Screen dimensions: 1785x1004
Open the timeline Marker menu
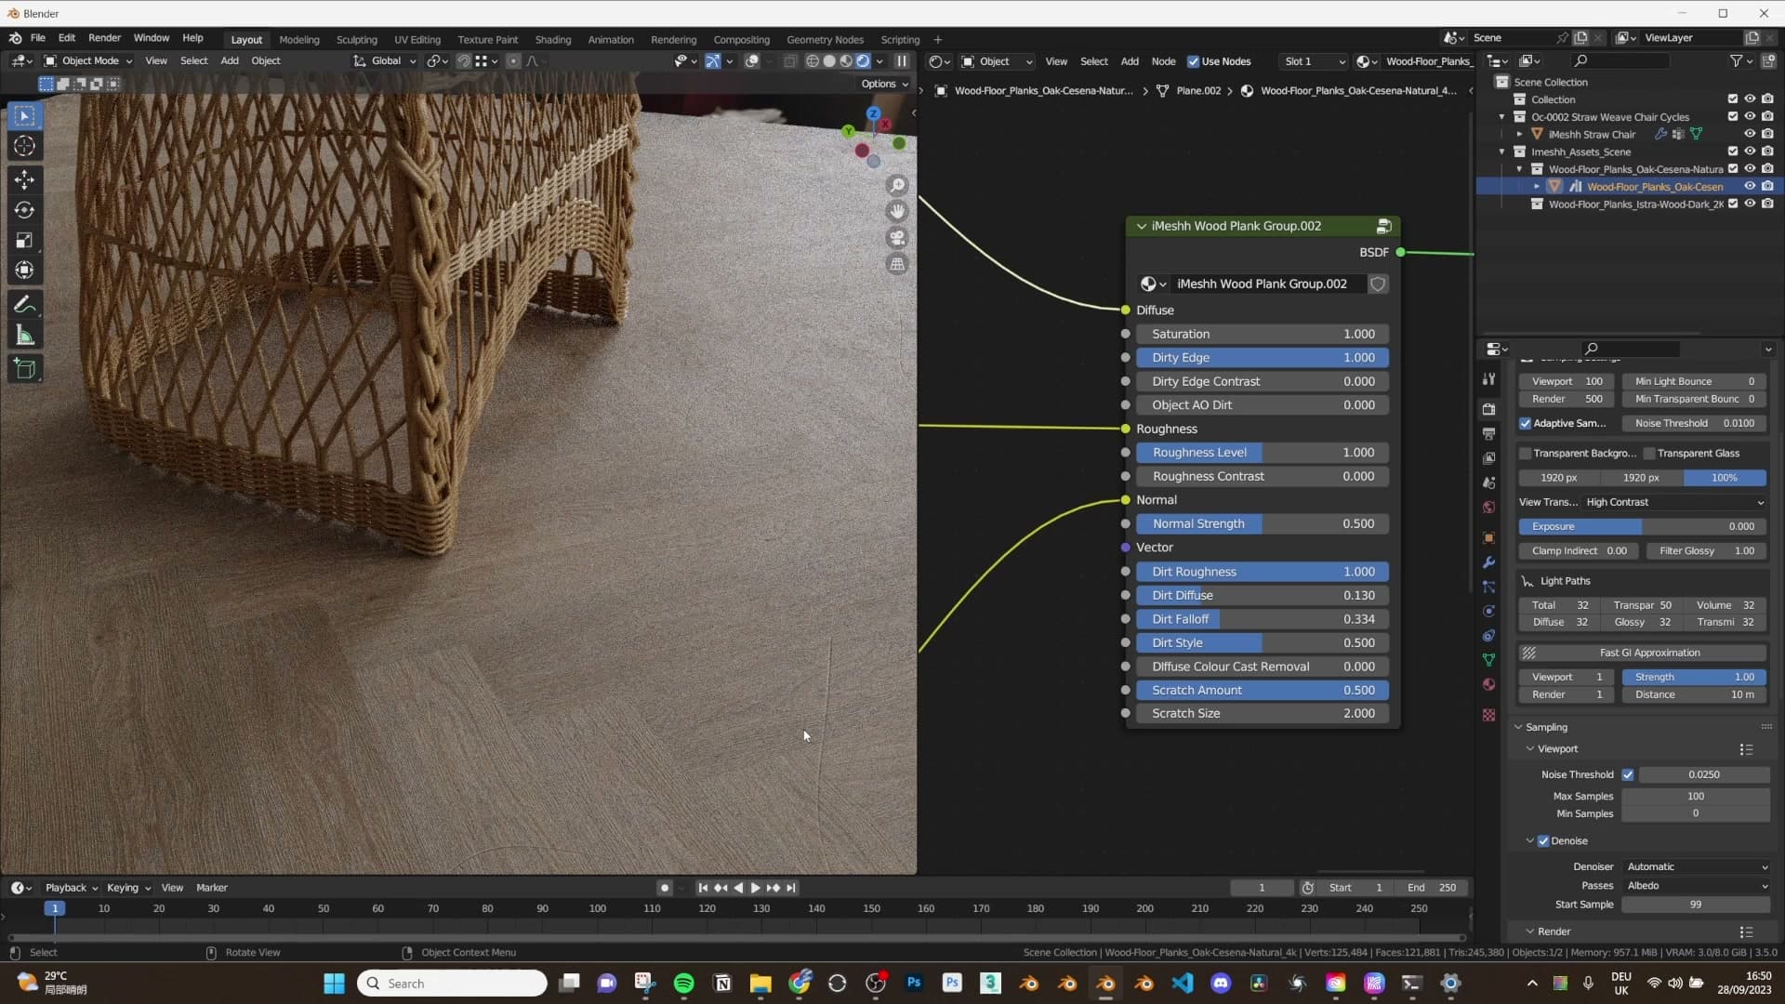(x=212, y=888)
